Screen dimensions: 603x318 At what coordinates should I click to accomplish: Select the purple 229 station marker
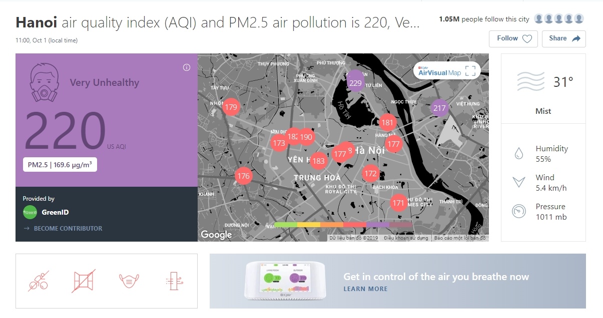click(355, 82)
